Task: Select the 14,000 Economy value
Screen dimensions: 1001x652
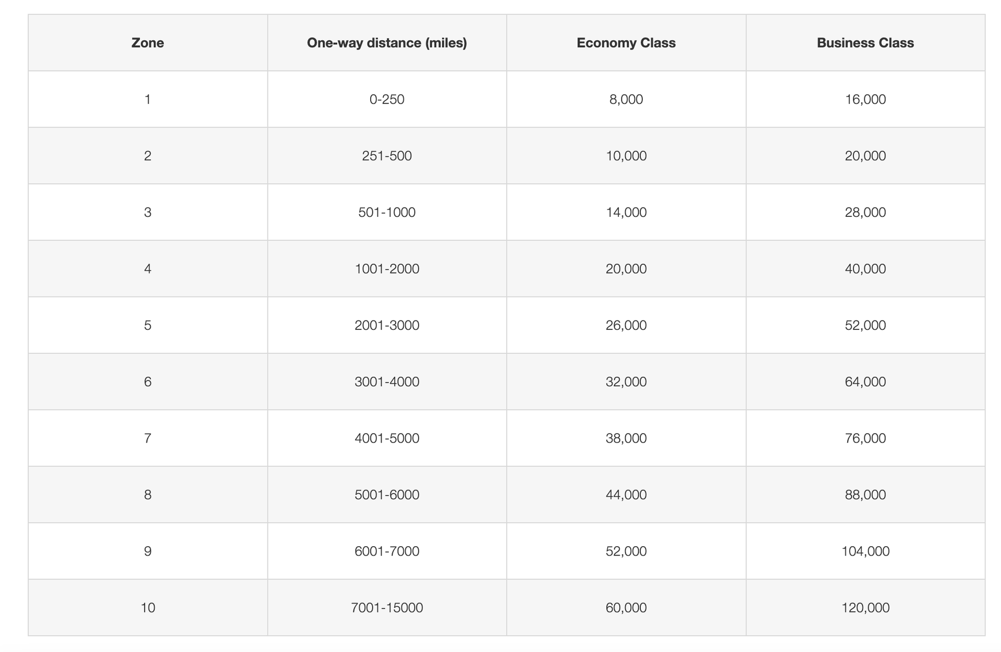Action: point(626,212)
